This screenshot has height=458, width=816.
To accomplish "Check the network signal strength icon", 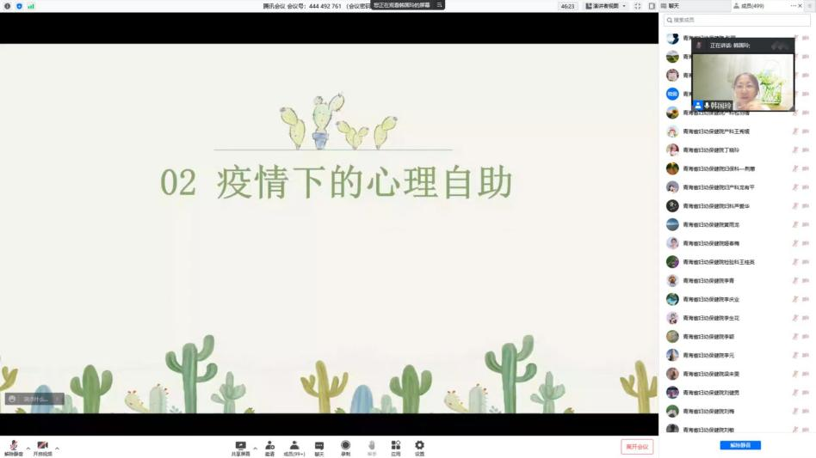I will coord(31,6).
